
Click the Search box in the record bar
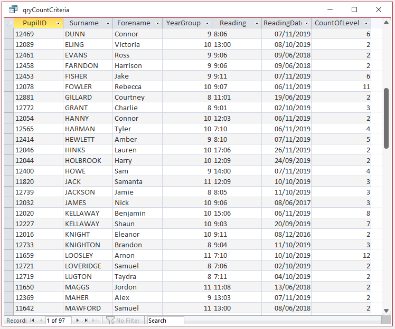coord(165,321)
